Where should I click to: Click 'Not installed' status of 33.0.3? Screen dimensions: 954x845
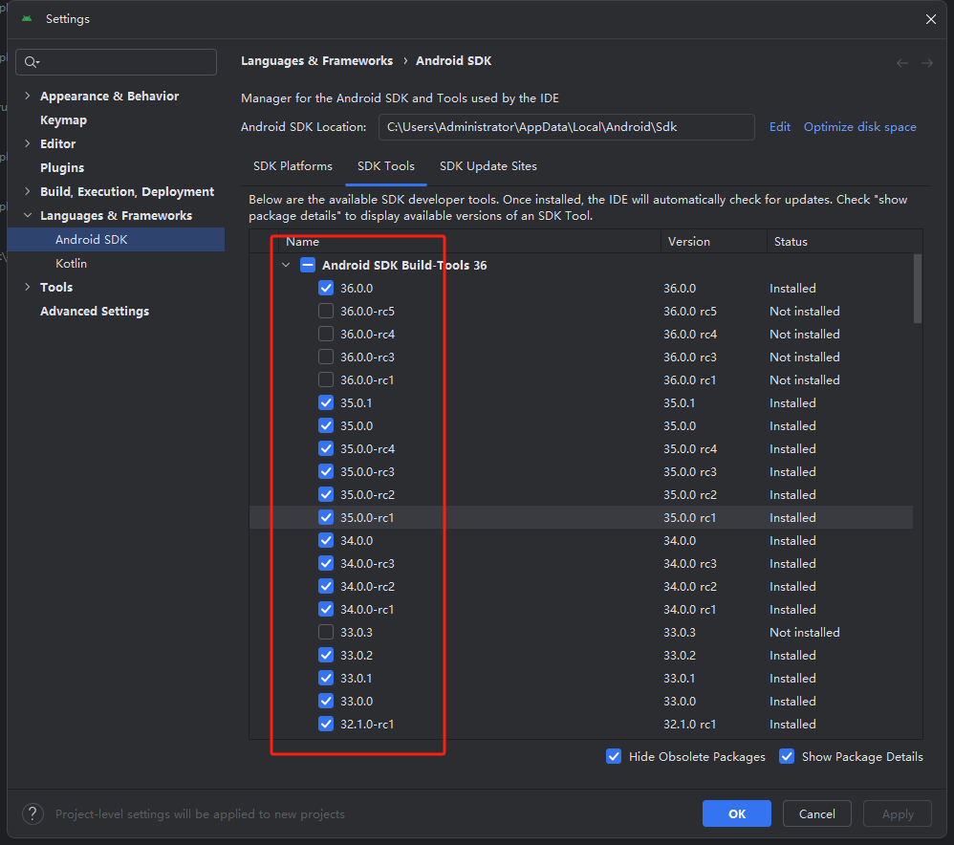click(x=804, y=633)
